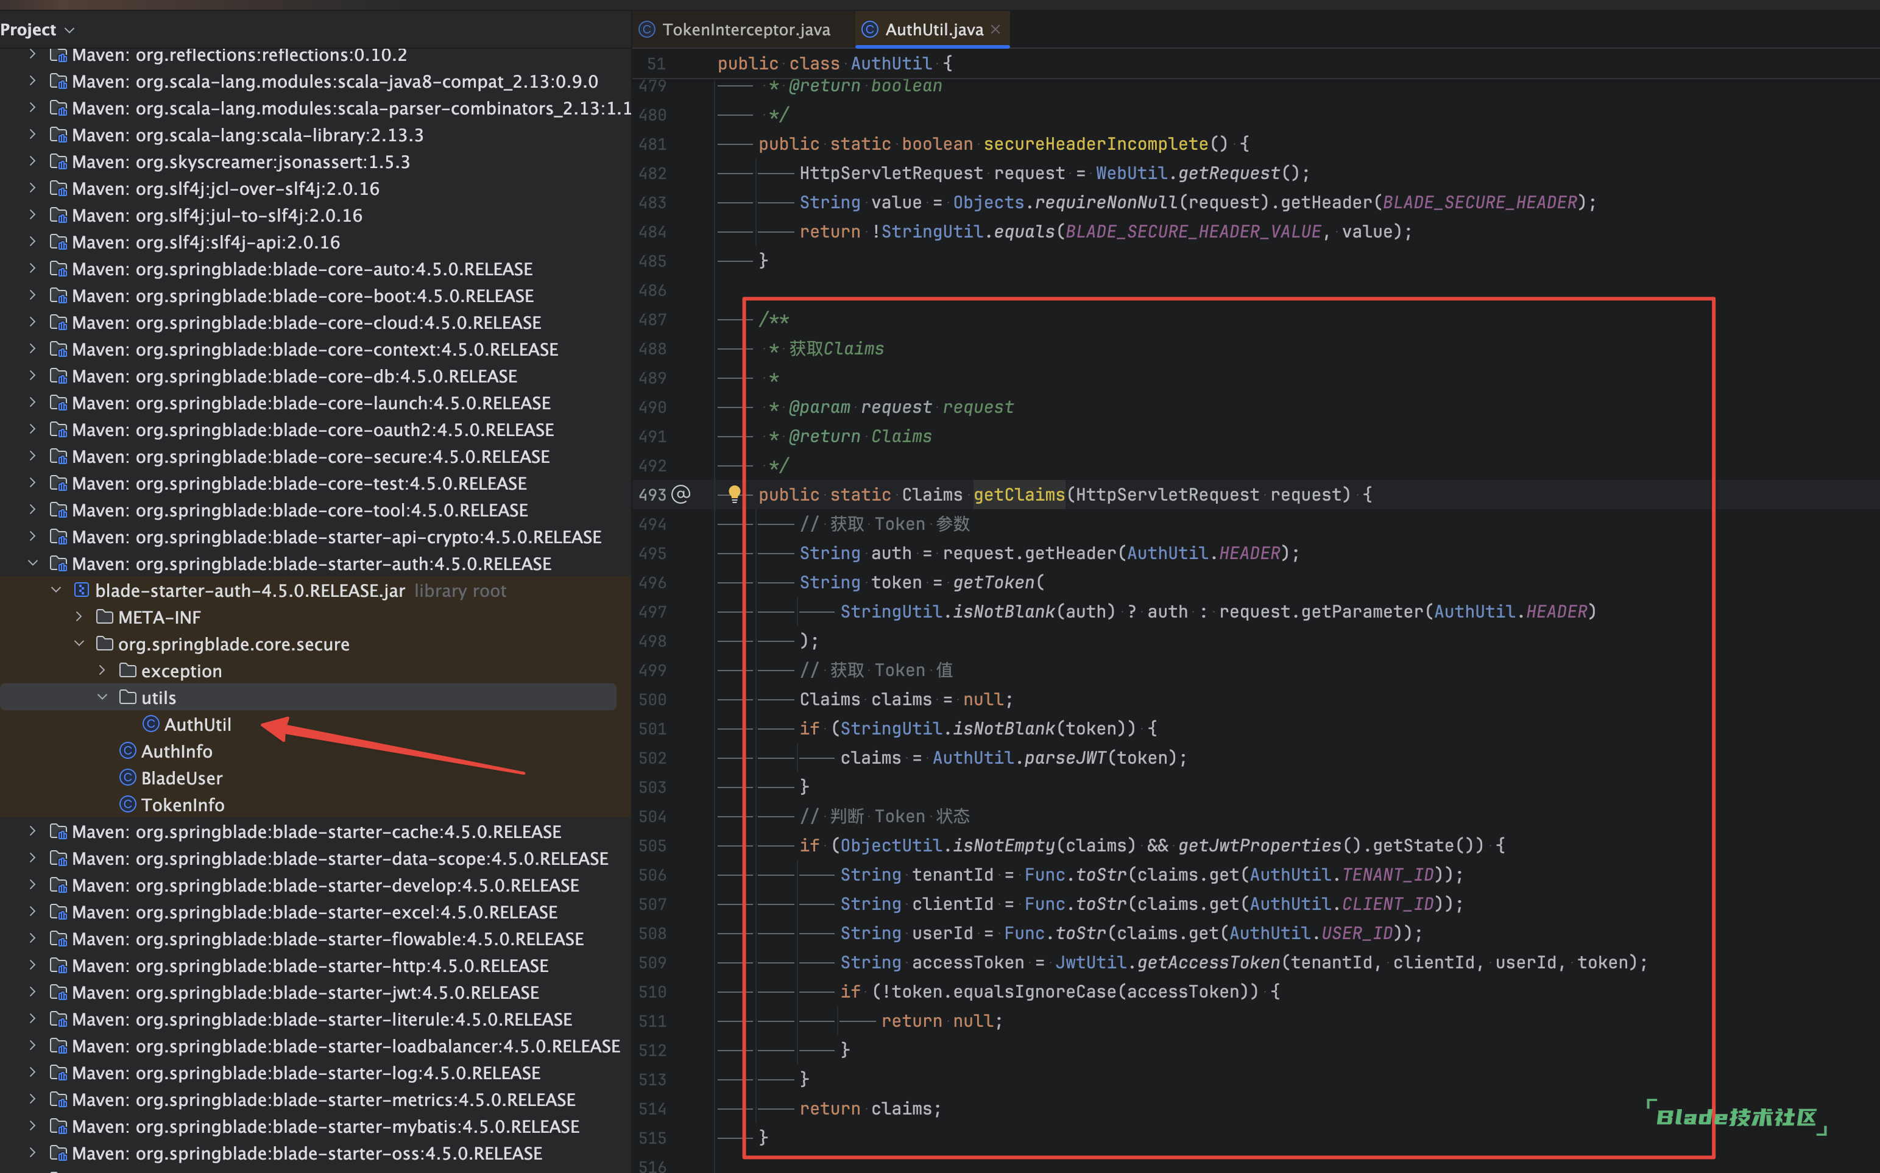Click library icon for blade-starter-mybatis
This screenshot has height=1173, width=1880.
[x=58, y=1125]
